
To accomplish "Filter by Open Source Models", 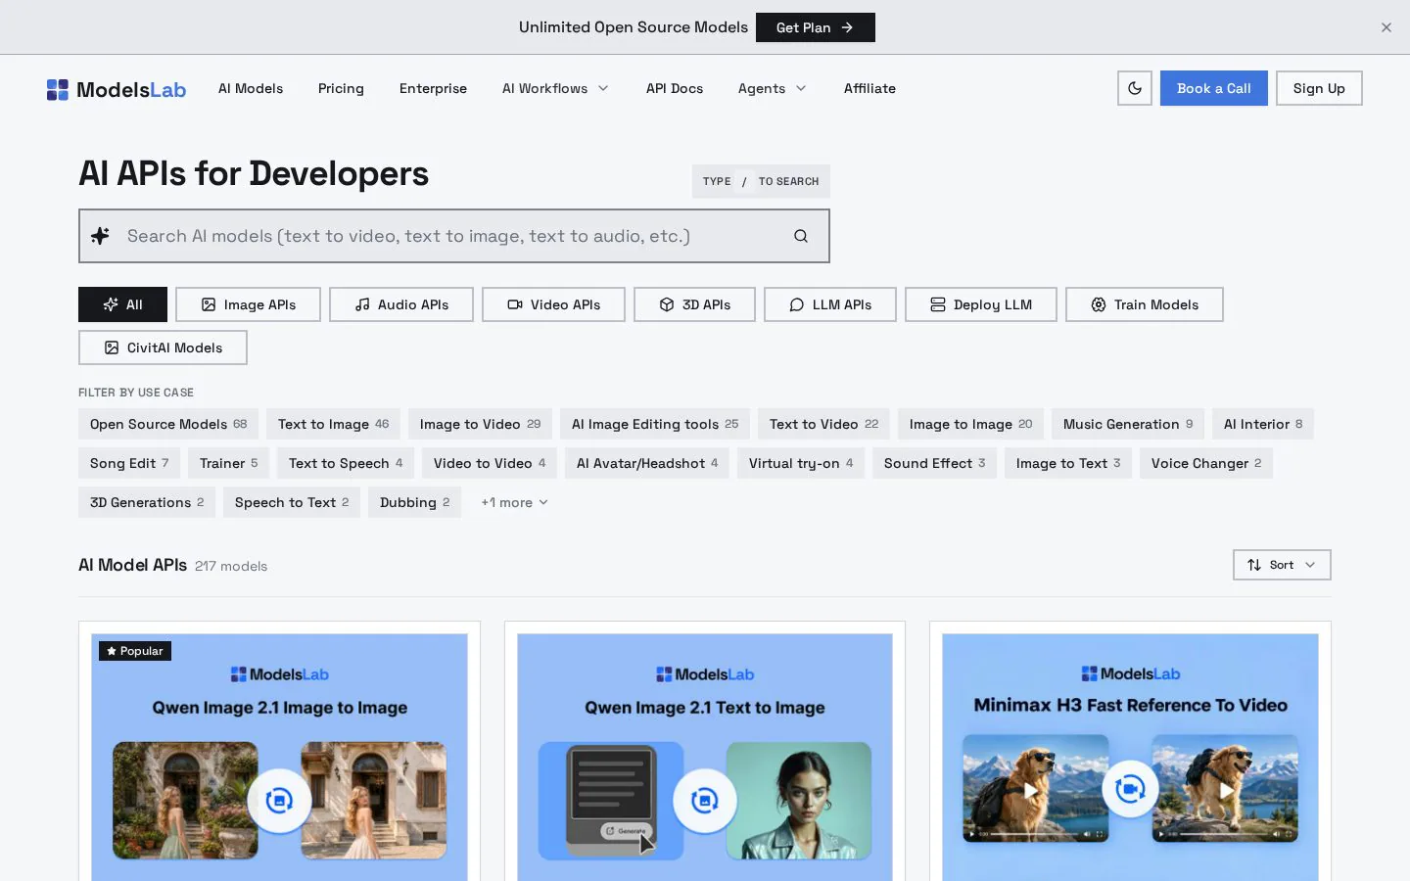I will 168,424.
